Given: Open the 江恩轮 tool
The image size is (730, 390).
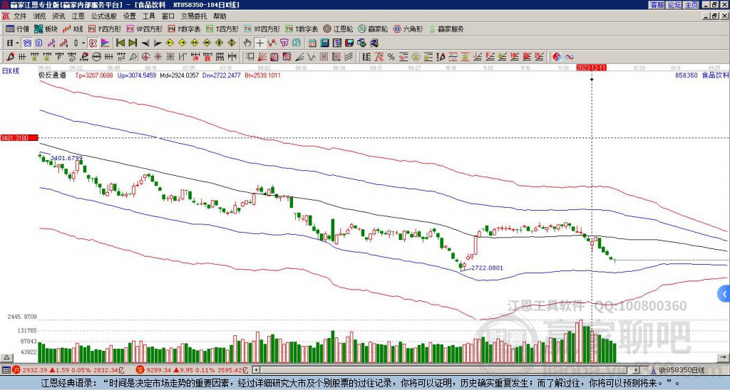Looking at the screenshot, I should pyautogui.click(x=338, y=29).
